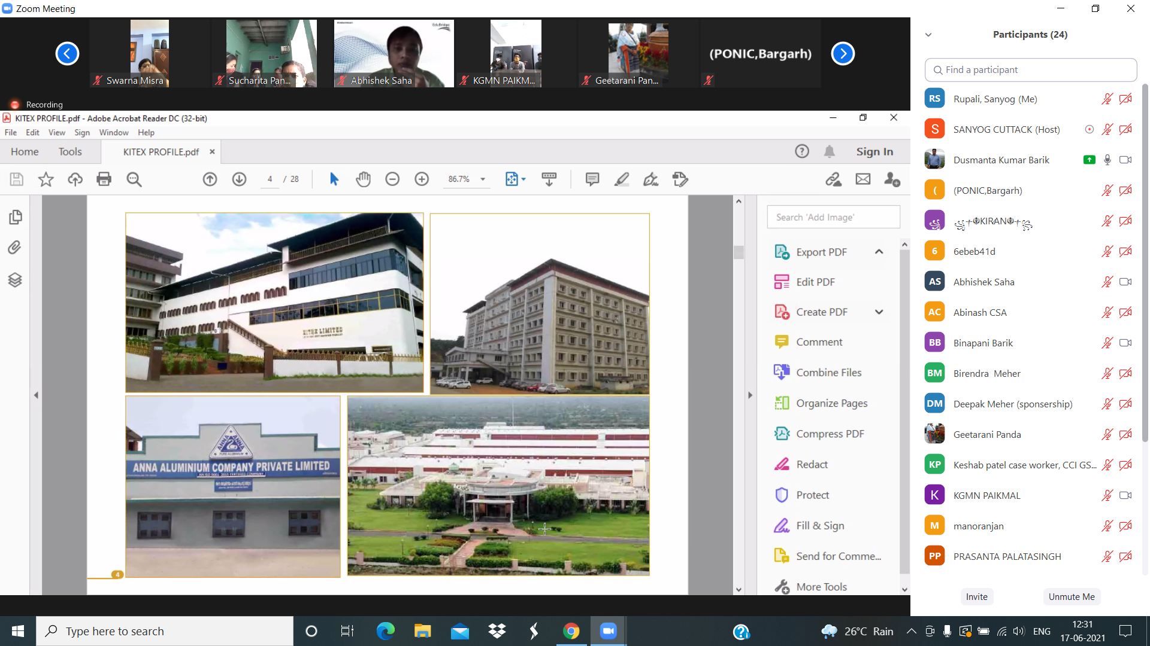Click the send file by email icon

pyautogui.click(x=862, y=179)
